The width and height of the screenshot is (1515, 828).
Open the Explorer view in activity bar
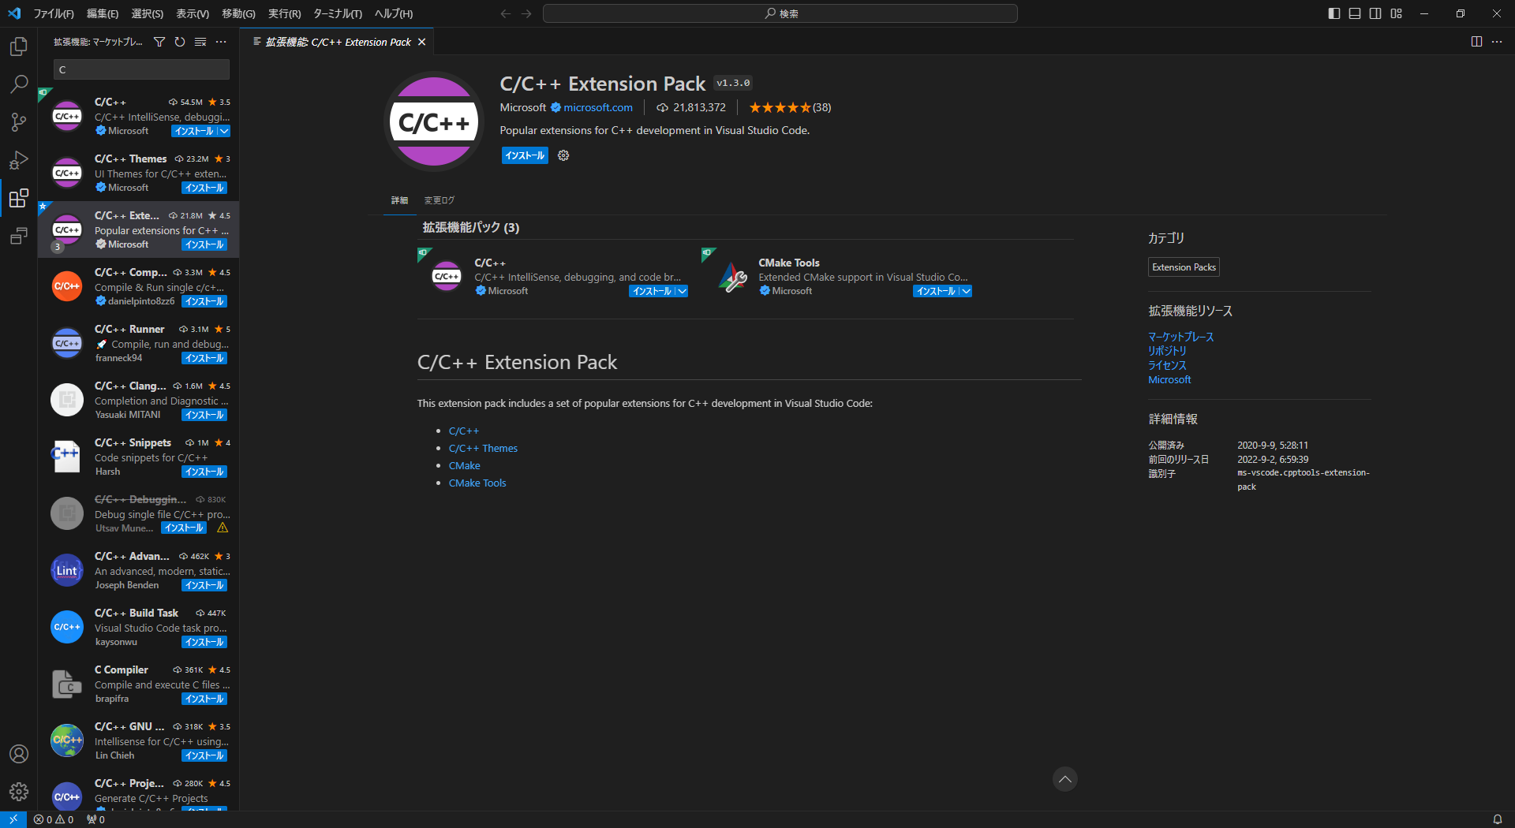pos(19,47)
